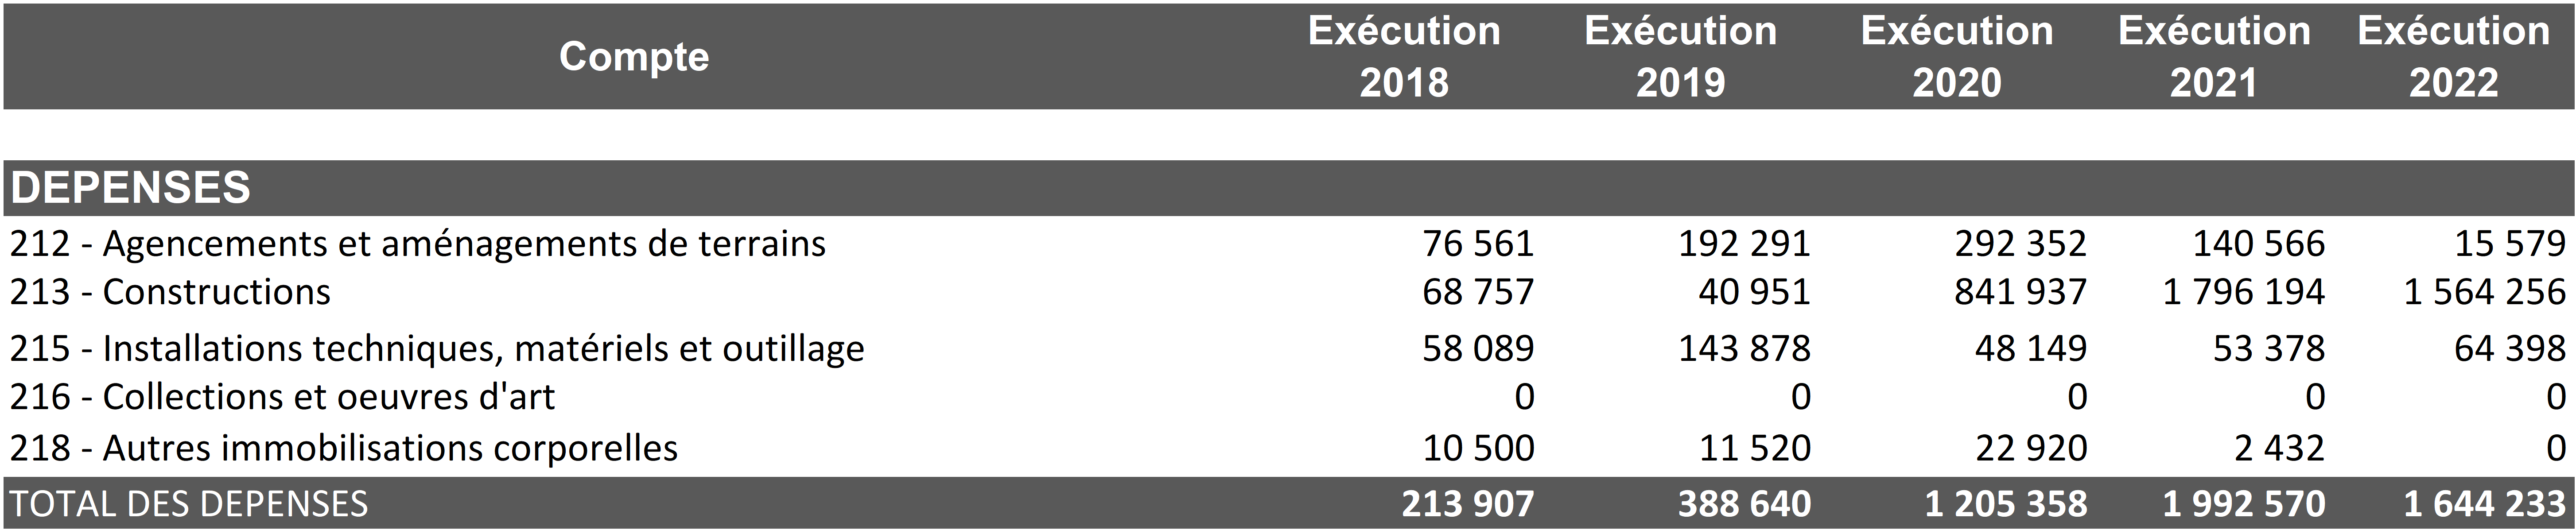
Task: Click the Compte column header
Action: click(x=634, y=57)
